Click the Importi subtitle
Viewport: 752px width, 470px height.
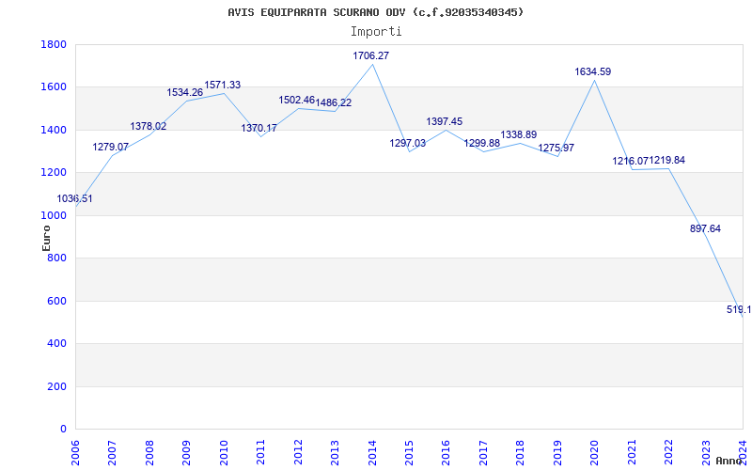pyautogui.click(x=376, y=32)
